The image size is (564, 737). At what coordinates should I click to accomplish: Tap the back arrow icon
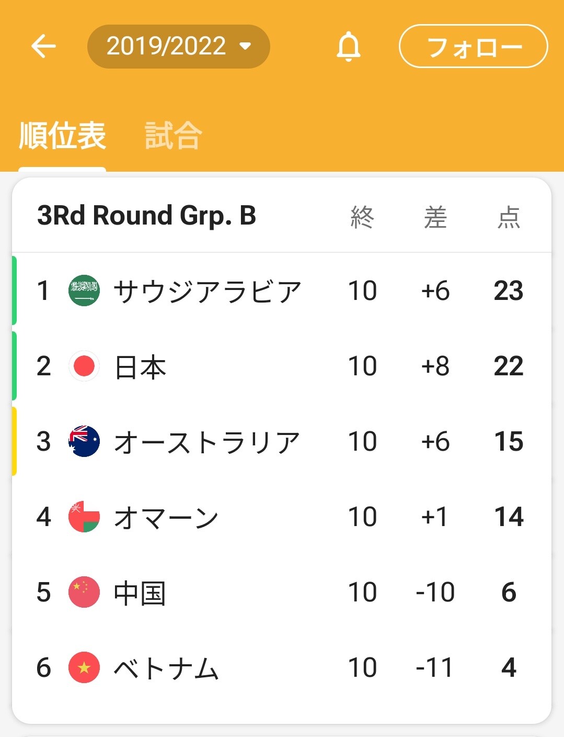(x=43, y=46)
